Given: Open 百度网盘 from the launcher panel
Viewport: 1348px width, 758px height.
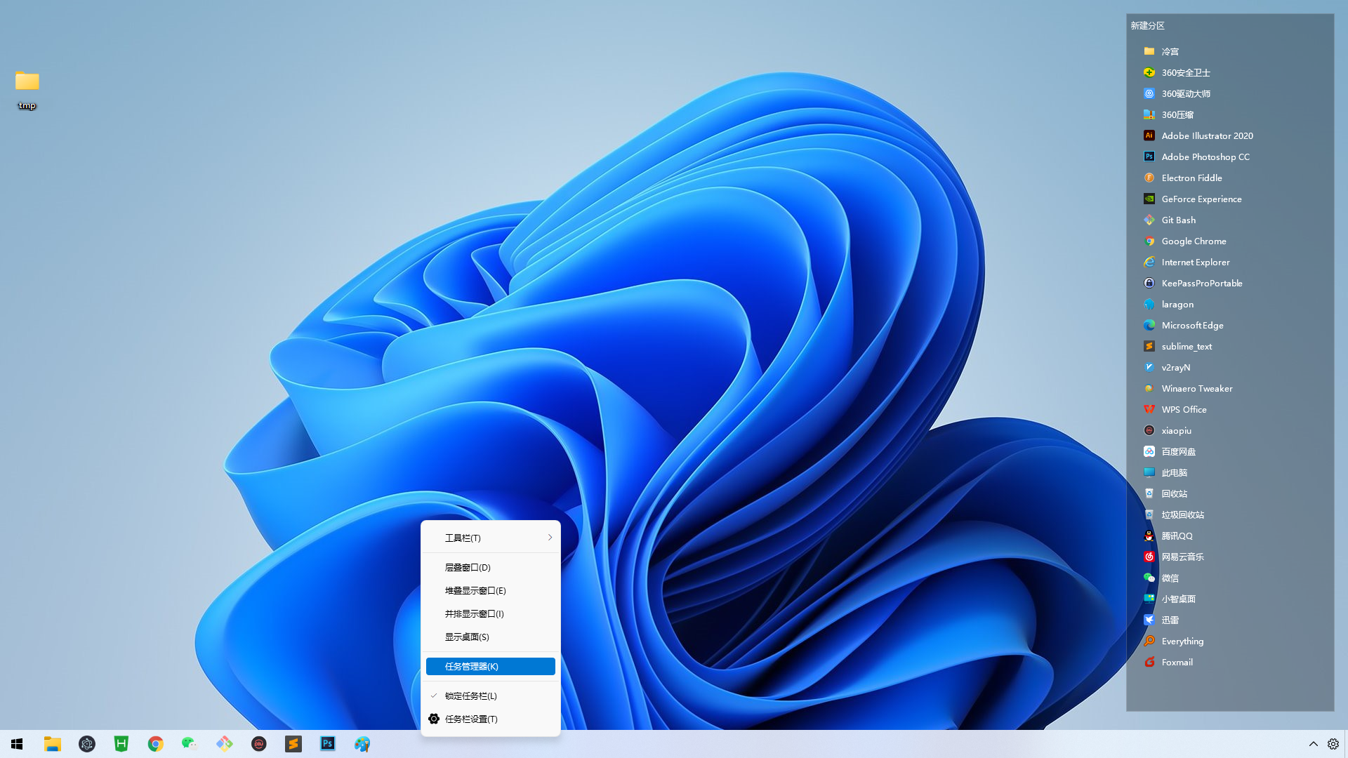Looking at the screenshot, I should tap(1178, 451).
